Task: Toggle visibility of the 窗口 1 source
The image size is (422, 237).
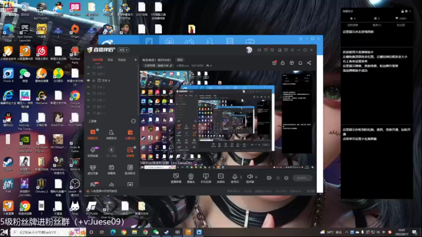Action: [x=88, y=113]
